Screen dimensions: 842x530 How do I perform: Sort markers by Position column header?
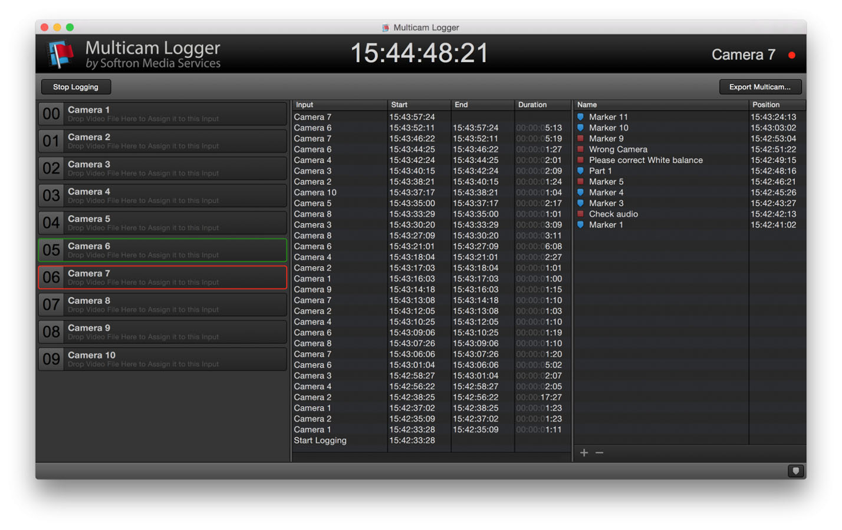coord(777,105)
